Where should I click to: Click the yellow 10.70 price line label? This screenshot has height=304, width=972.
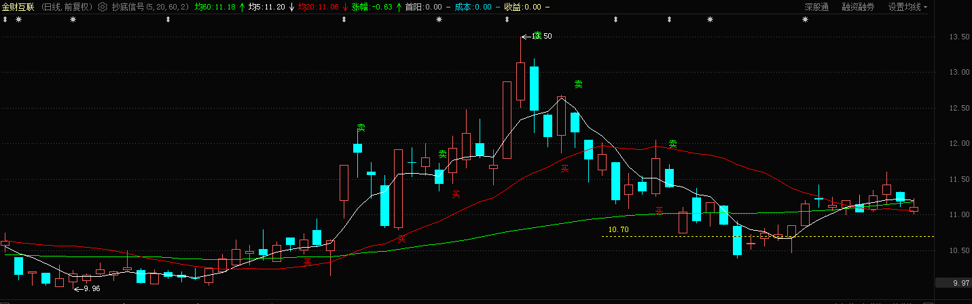(x=618, y=230)
